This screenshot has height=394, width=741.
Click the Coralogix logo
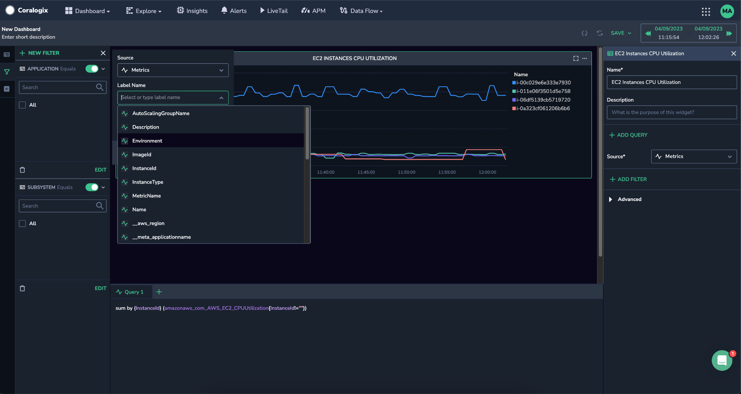coord(27,10)
